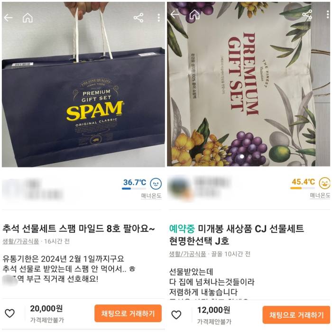View 매너온도 info for 36.7°C seller
The image size is (332, 332).
pyautogui.click(x=151, y=195)
